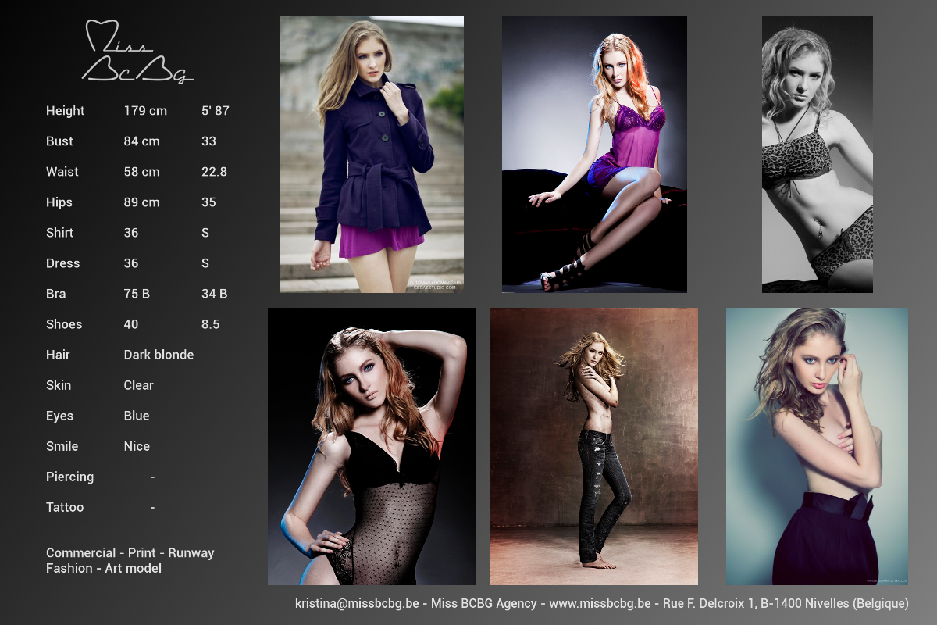The width and height of the screenshot is (937, 625).
Task: Select the 'Shoes' label
Action: point(64,324)
